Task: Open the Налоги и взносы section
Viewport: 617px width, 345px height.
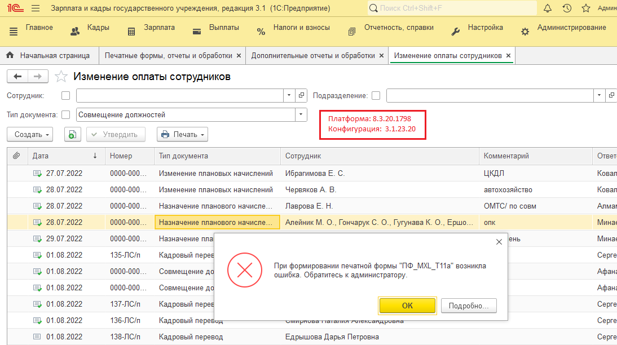Action: [x=301, y=28]
